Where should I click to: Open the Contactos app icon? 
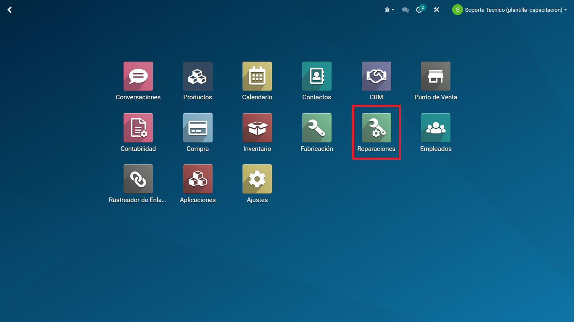pyautogui.click(x=316, y=76)
